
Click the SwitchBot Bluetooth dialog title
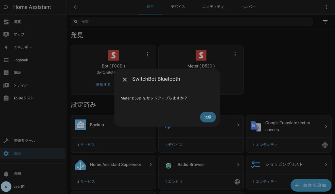[x=156, y=79]
